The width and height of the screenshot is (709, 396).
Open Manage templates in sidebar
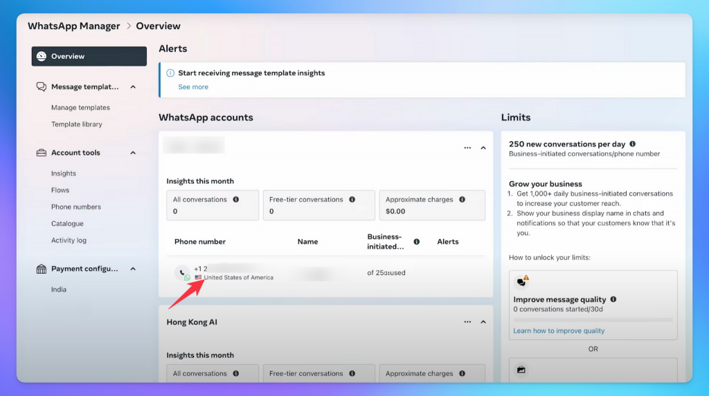click(x=80, y=108)
